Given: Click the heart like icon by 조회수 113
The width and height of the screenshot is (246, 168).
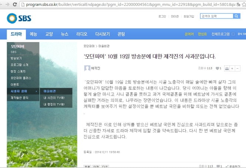Looking at the screenshot, I should click(x=218, y=68).
